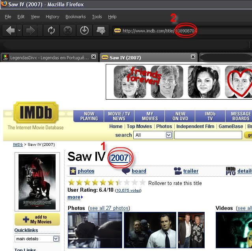
Task: Open the Back history dropdown arrow
Action: click(19, 30)
